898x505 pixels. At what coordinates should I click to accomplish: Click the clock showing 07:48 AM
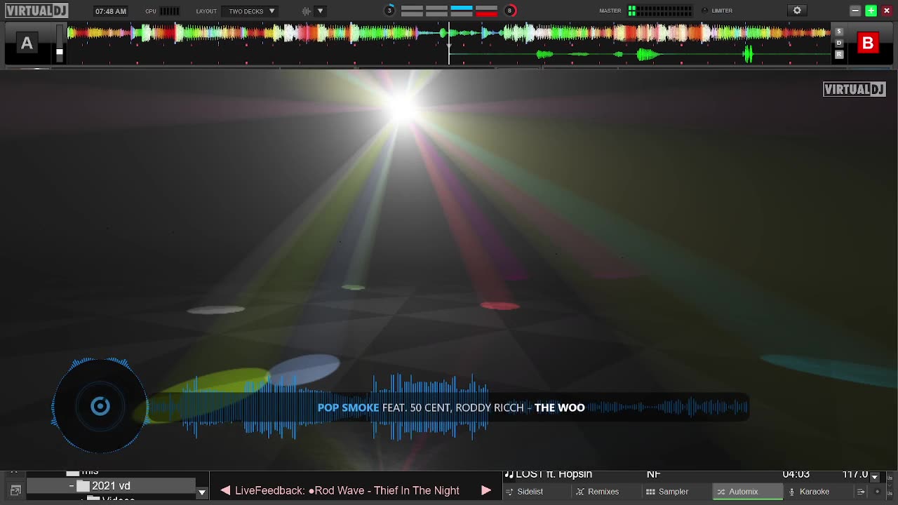[111, 11]
